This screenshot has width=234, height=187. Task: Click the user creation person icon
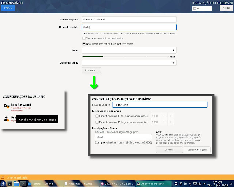coord(7,119)
